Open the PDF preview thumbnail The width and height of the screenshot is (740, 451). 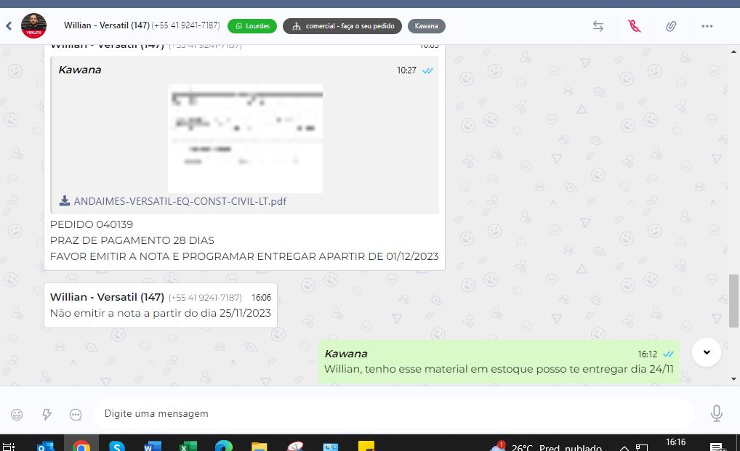point(245,138)
